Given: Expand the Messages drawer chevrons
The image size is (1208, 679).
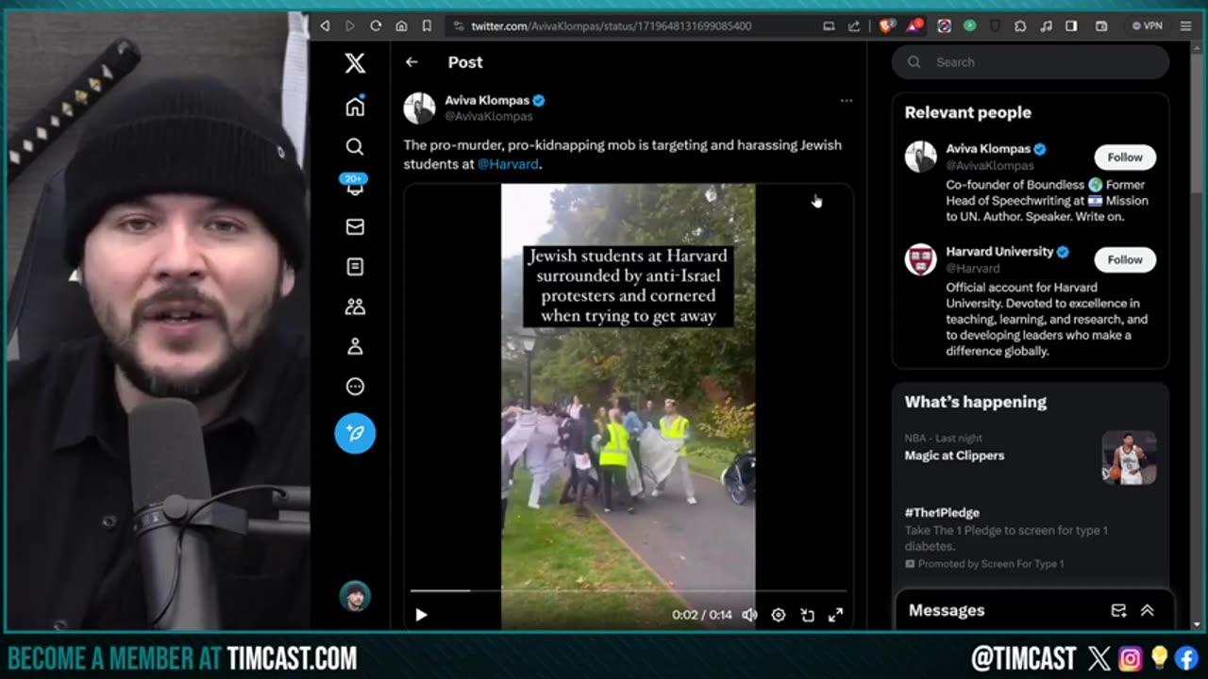Looking at the screenshot, I should 1148,610.
